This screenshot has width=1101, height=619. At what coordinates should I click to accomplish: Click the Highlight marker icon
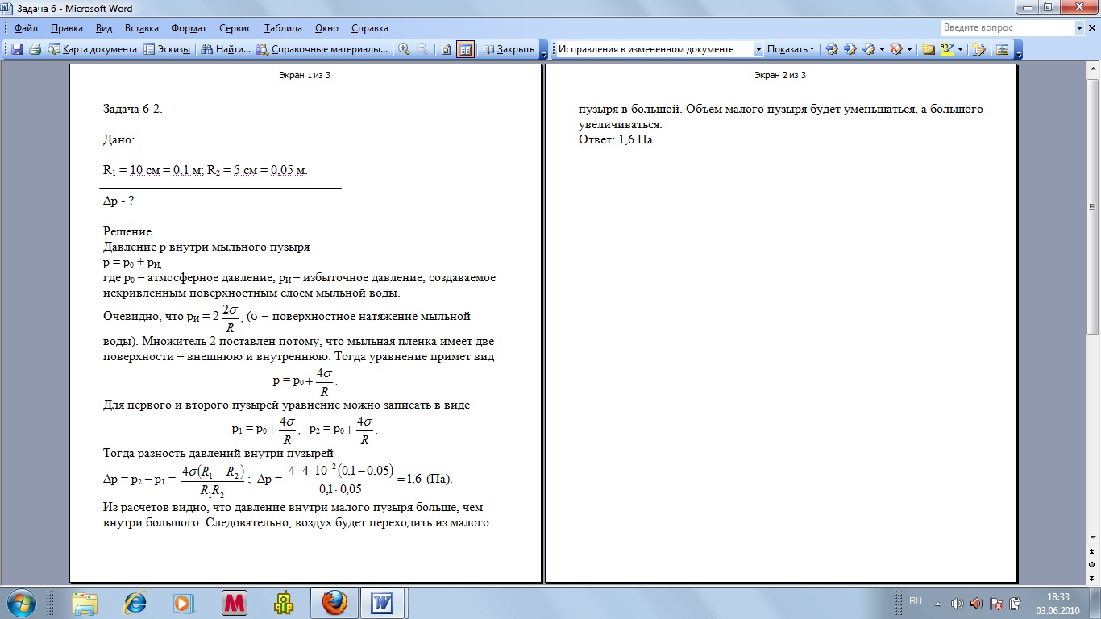tap(947, 49)
